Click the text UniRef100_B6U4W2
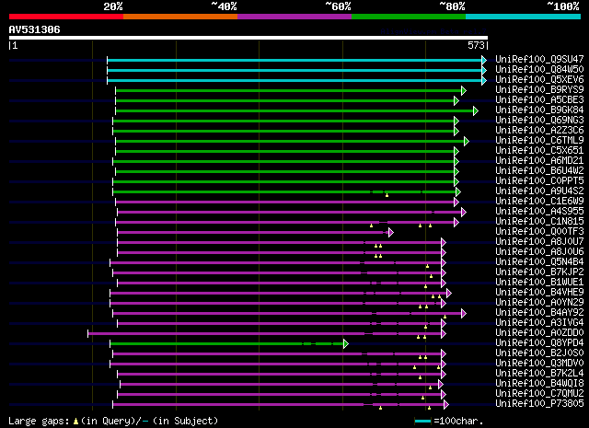589x428 pixels. (539, 170)
